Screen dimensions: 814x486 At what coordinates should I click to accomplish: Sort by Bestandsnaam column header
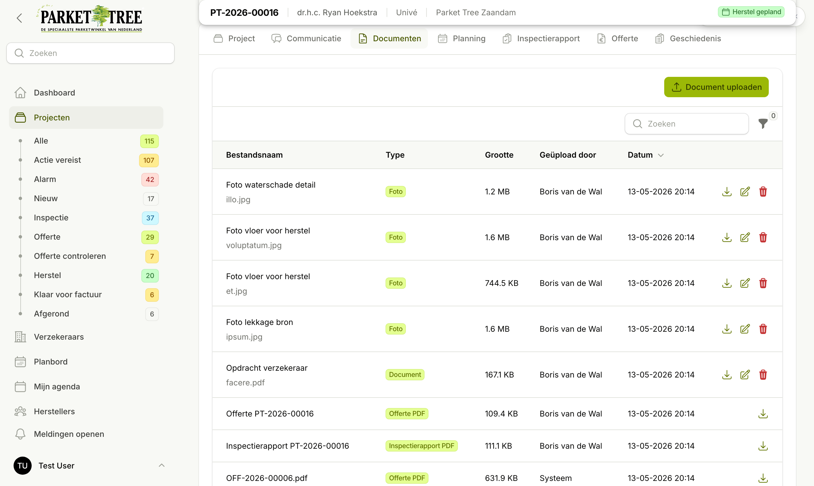(254, 155)
